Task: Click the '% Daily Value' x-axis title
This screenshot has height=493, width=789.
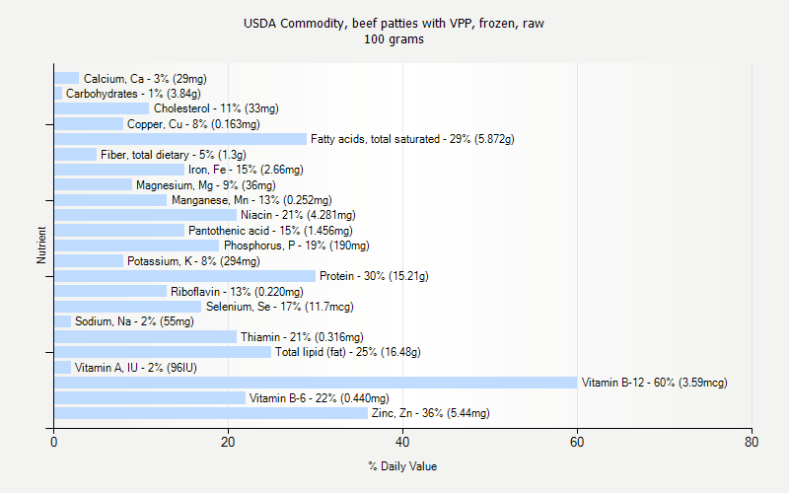Action: tap(402, 466)
